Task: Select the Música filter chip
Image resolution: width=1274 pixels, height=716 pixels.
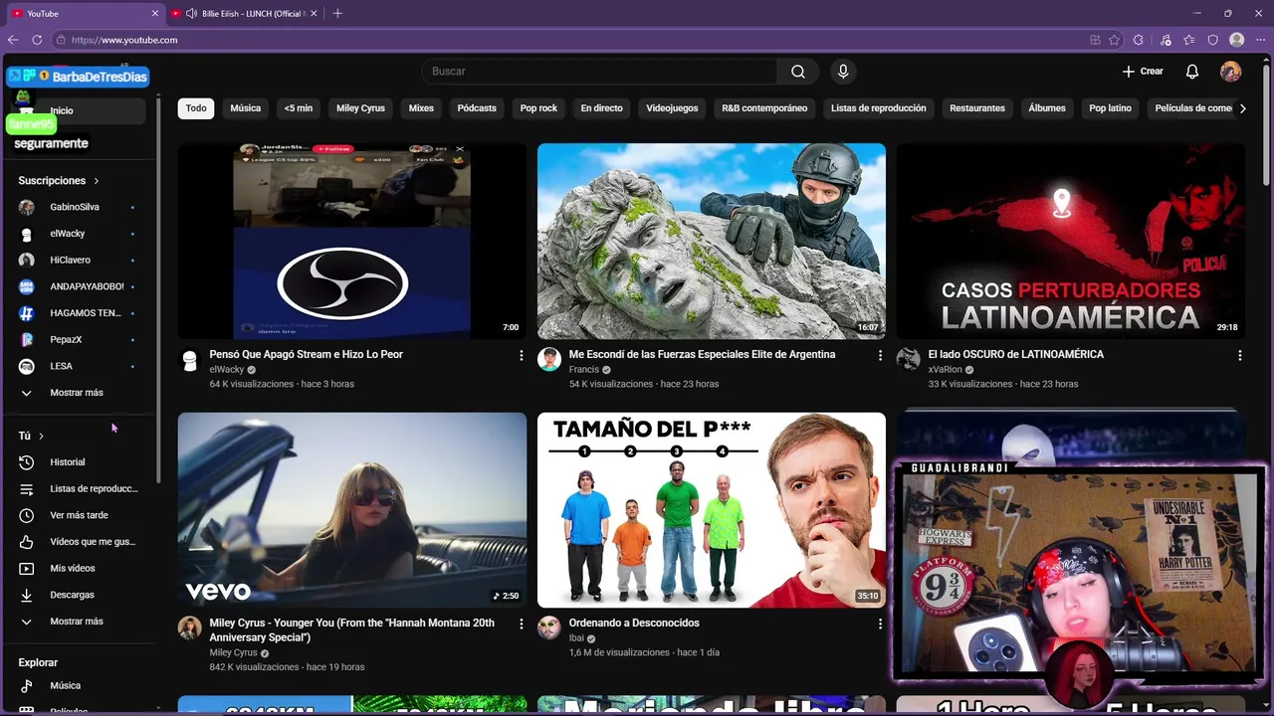Action: tap(245, 108)
